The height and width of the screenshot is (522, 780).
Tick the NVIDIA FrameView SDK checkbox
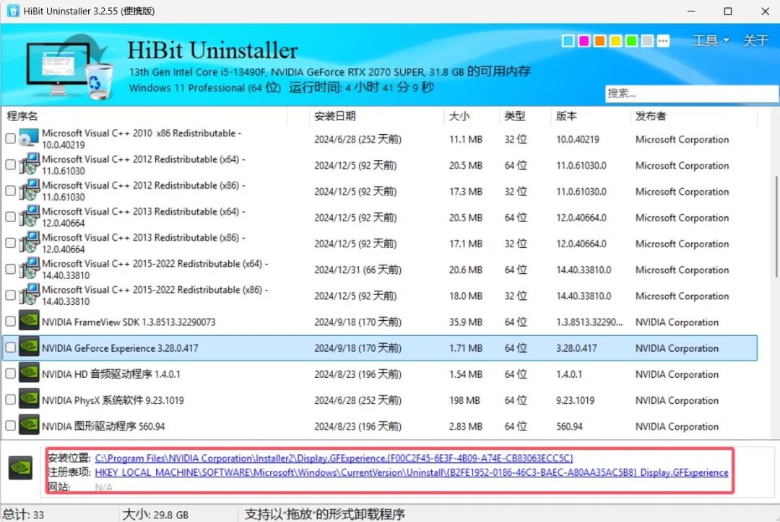(10, 322)
